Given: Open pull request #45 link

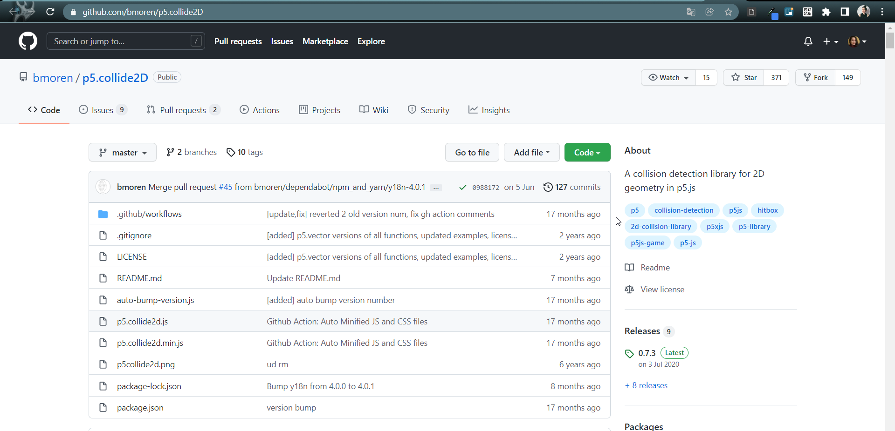Looking at the screenshot, I should pos(226,187).
